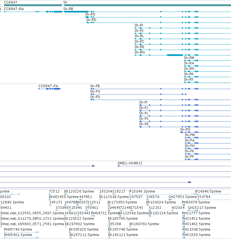The image size is (231, 239).
Task: Select transcript Sh-RE
Action: pyautogui.click(x=139, y=47)
